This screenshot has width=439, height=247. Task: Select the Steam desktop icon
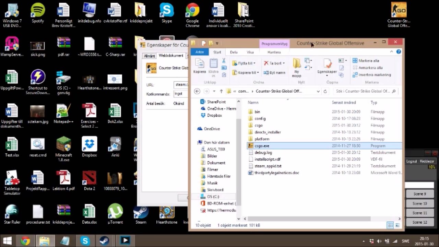tap(141, 214)
